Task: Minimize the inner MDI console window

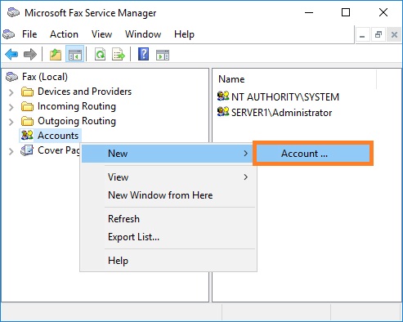Action: tap(362, 35)
